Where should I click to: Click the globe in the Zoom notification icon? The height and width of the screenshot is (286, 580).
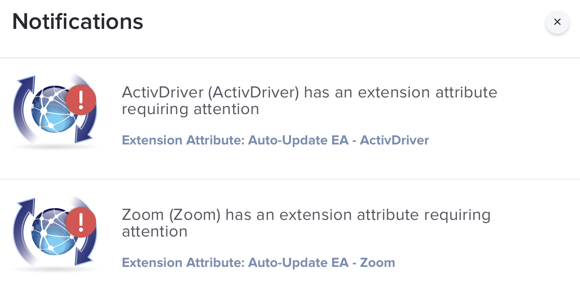point(52,231)
